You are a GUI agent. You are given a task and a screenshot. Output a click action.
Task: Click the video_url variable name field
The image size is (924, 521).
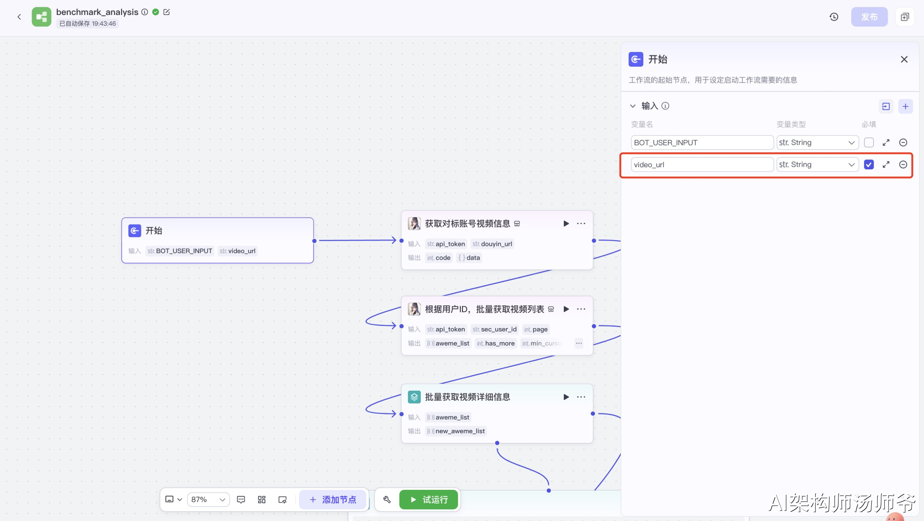coord(702,165)
